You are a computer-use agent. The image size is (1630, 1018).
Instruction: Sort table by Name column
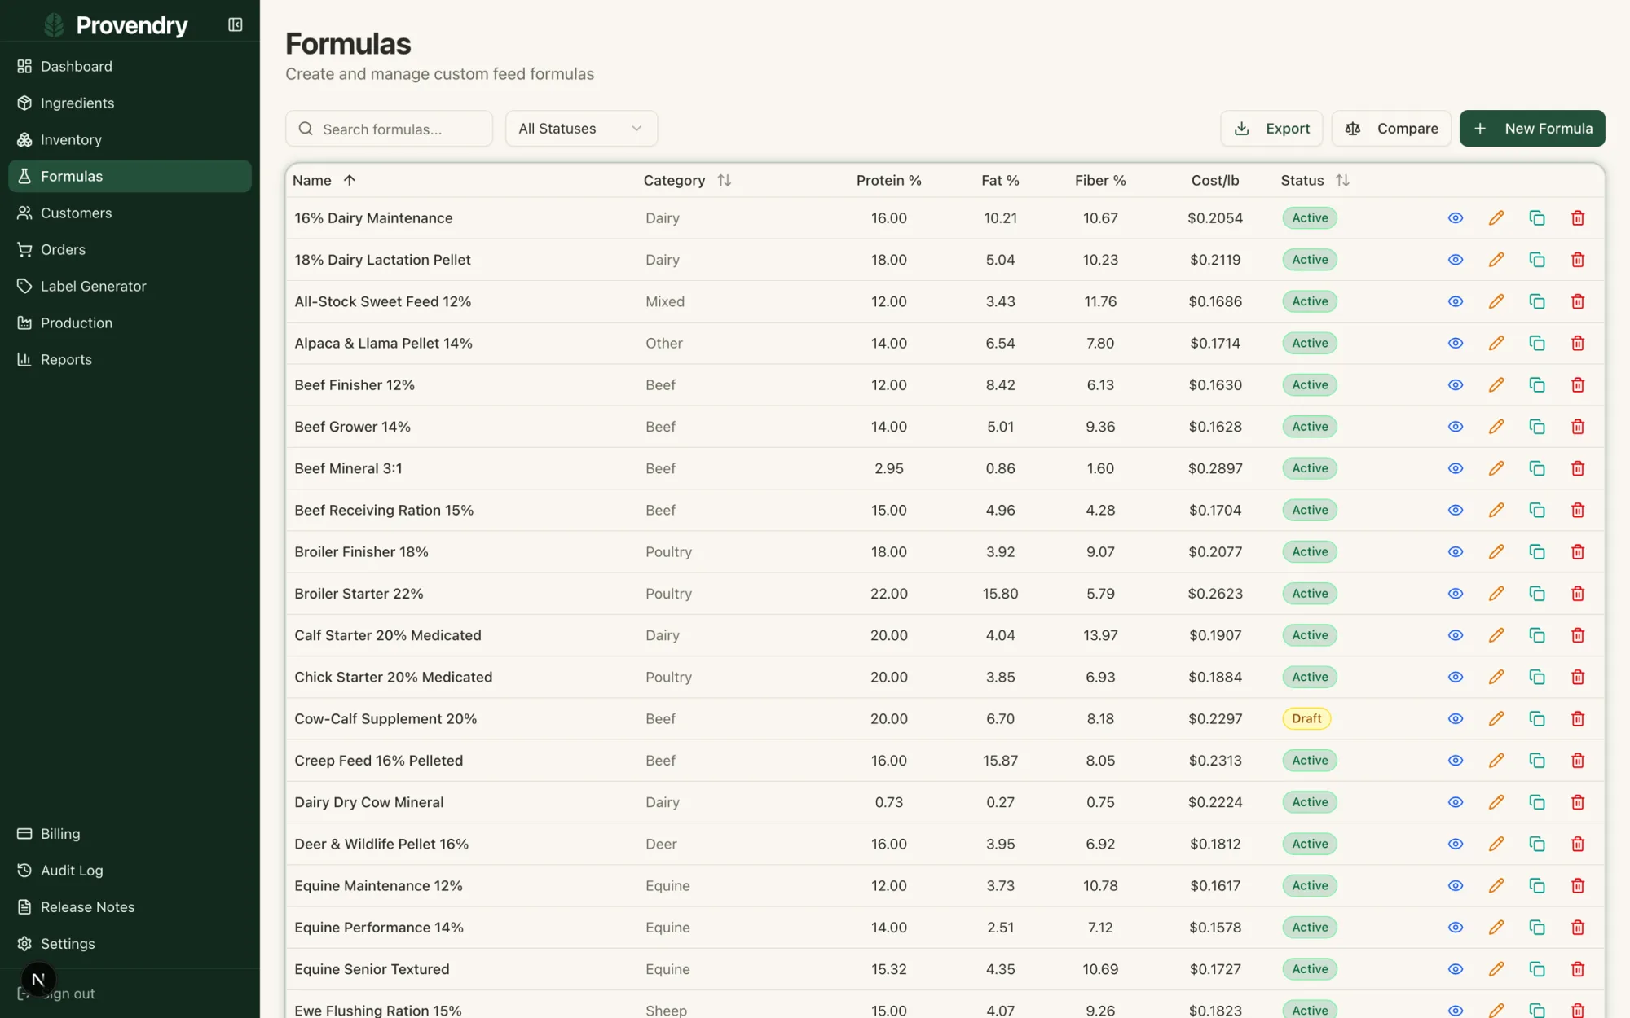coord(324,180)
